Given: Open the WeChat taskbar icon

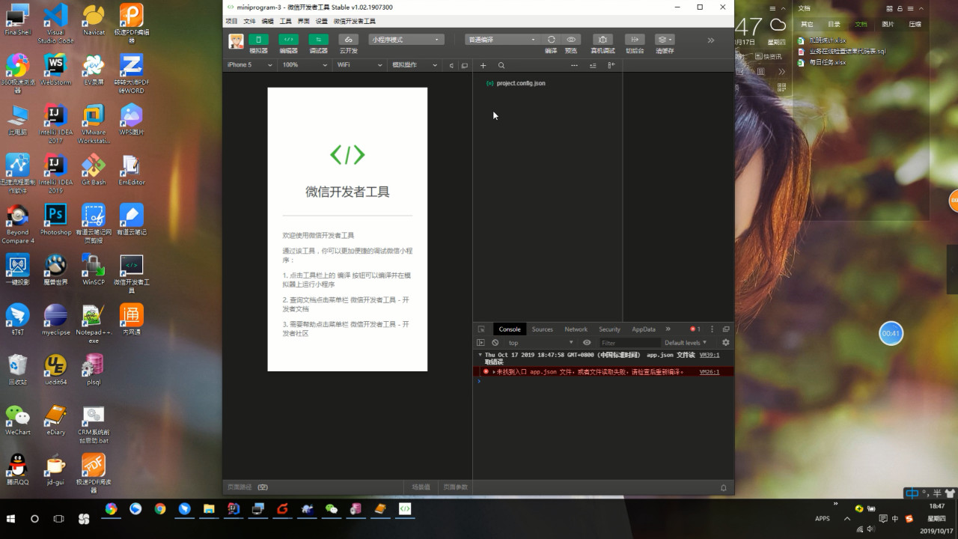Looking at the screenshot, I should 332,509.
